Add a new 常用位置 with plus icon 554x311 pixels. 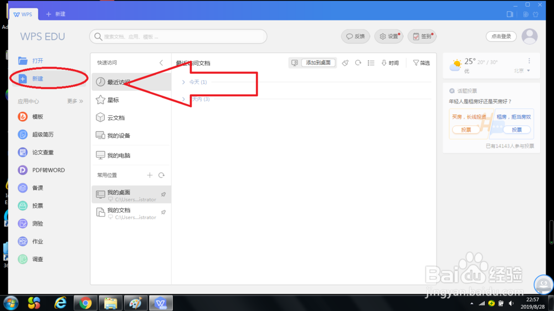(x=150, y=175)
